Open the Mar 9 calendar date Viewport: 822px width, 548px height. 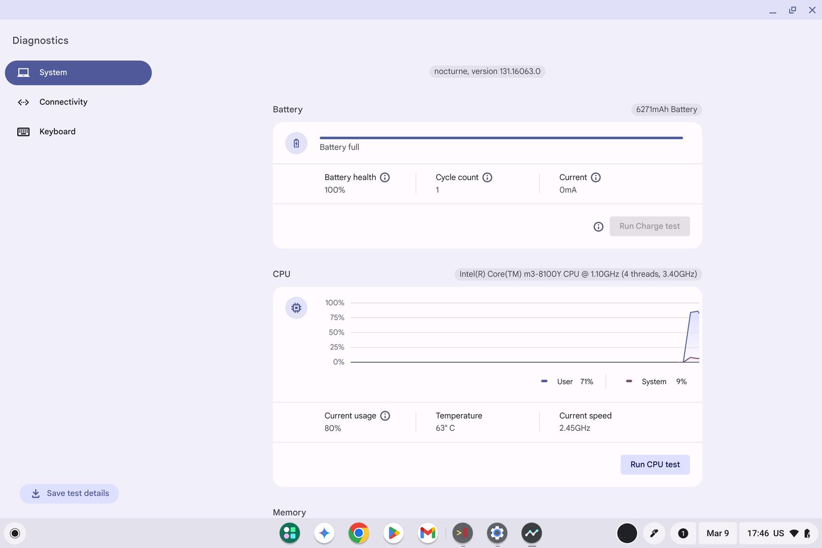[717, 533]
